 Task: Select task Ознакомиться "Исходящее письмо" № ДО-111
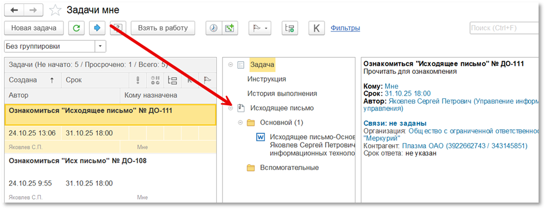[x=110, y=114]
